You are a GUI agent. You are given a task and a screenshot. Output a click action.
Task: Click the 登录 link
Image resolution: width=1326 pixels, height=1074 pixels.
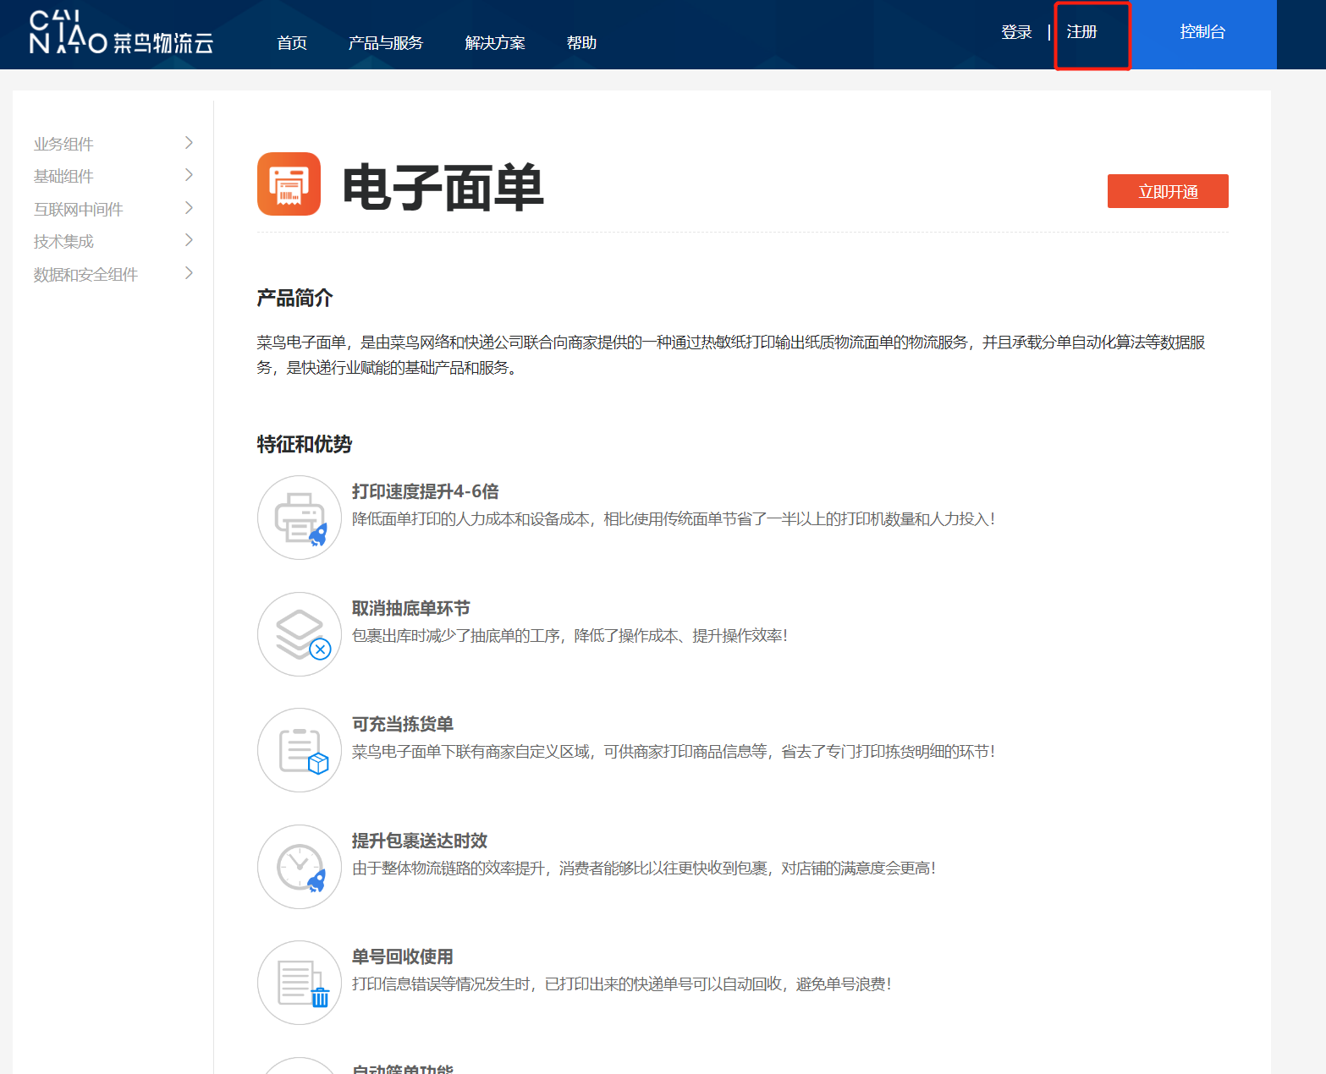(1016, 32)
